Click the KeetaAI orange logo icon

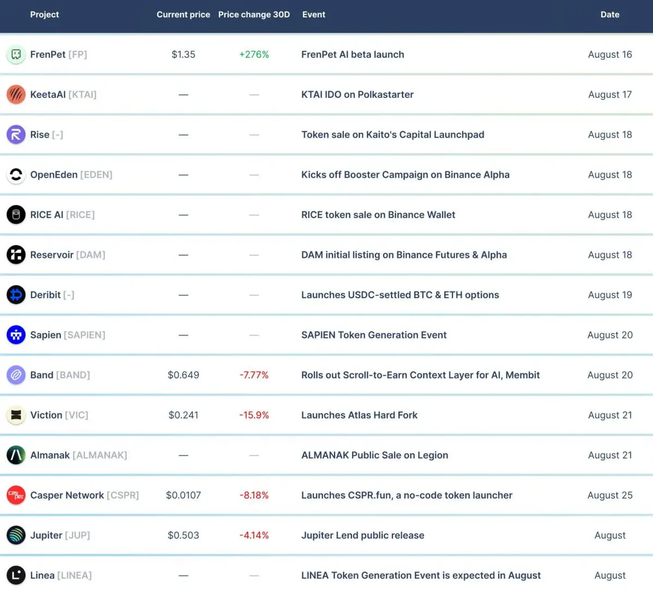pos(16,95)
